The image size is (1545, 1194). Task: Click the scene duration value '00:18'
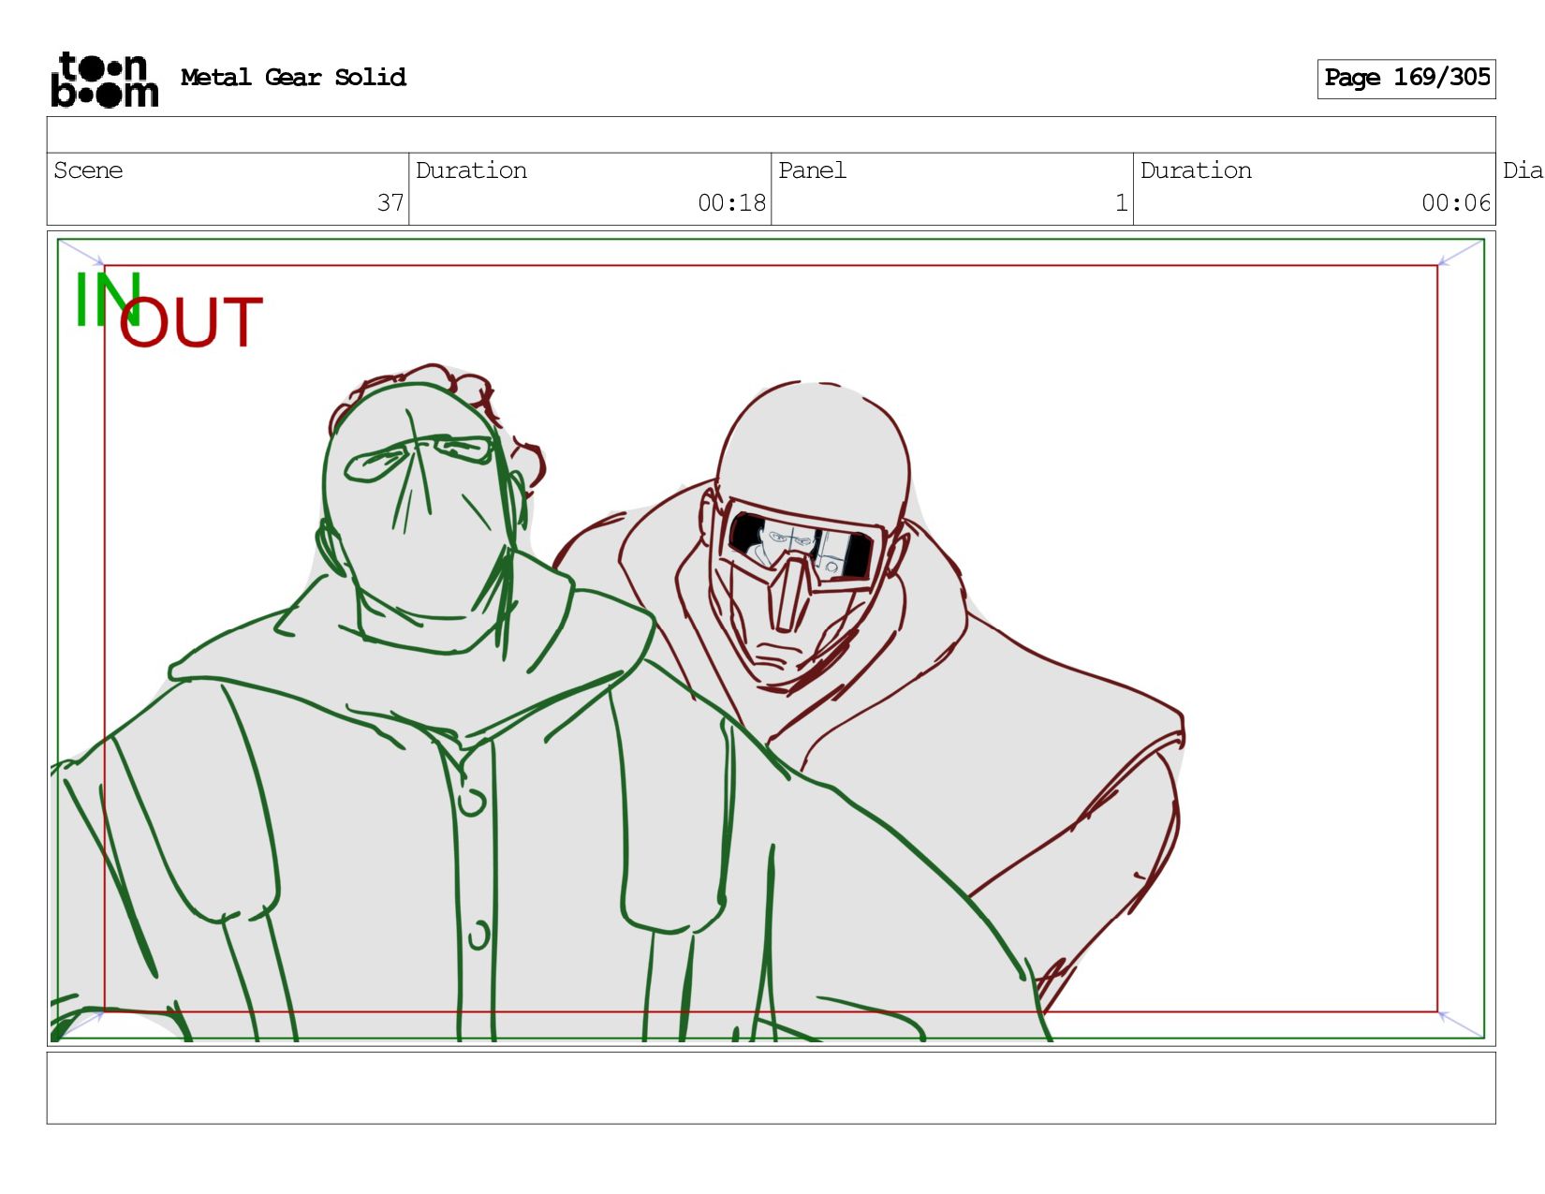point(731,202)
